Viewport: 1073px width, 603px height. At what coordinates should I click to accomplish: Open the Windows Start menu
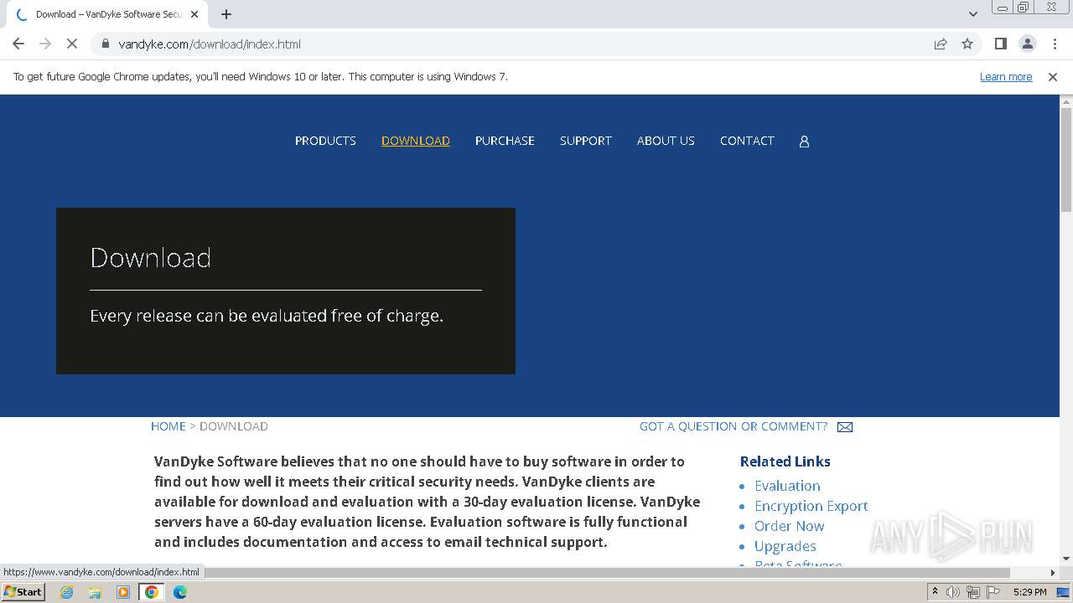click(23, 591)
